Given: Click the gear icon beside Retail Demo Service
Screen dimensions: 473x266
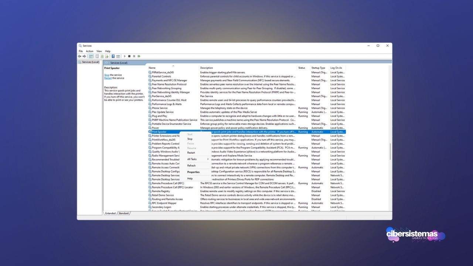Looking at the screenshot, I should click(x=150, y=195).
